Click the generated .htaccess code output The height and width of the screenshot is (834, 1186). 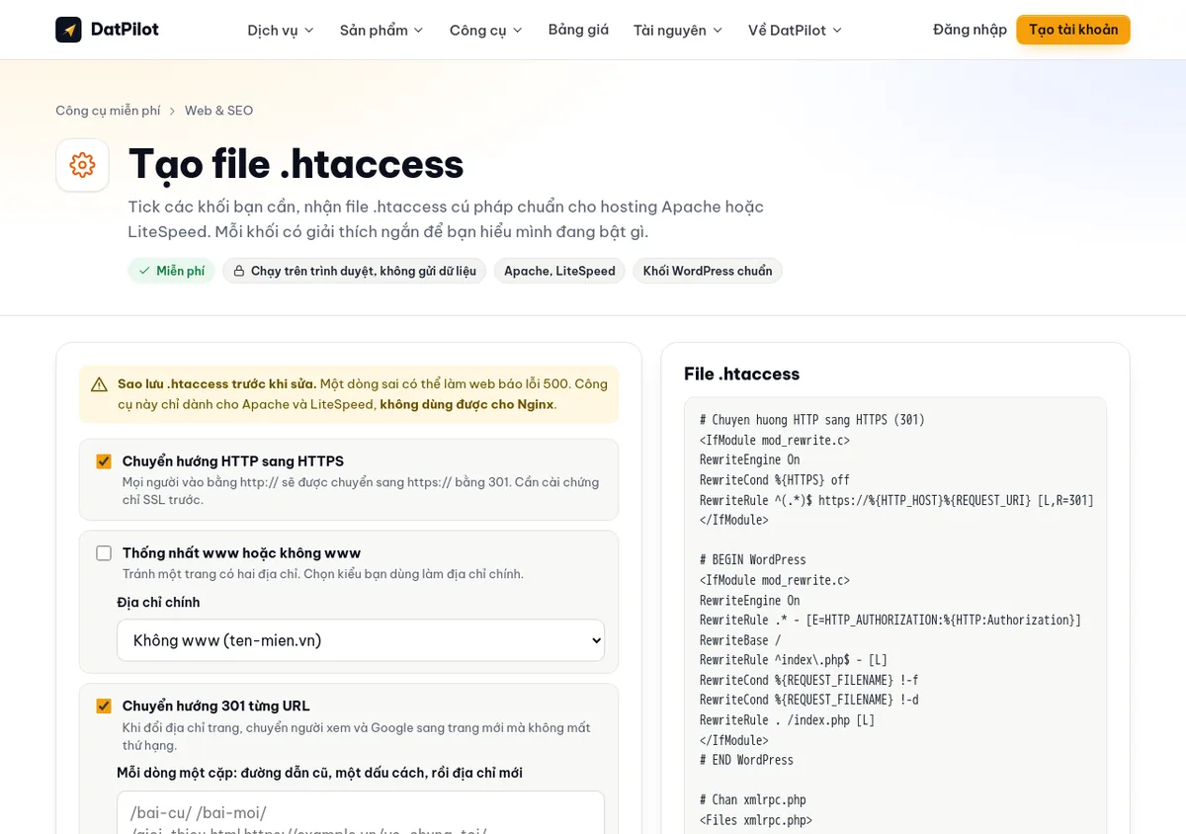click(x=895, y=616)
